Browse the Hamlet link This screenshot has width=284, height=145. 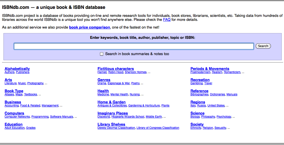point(102,72)
